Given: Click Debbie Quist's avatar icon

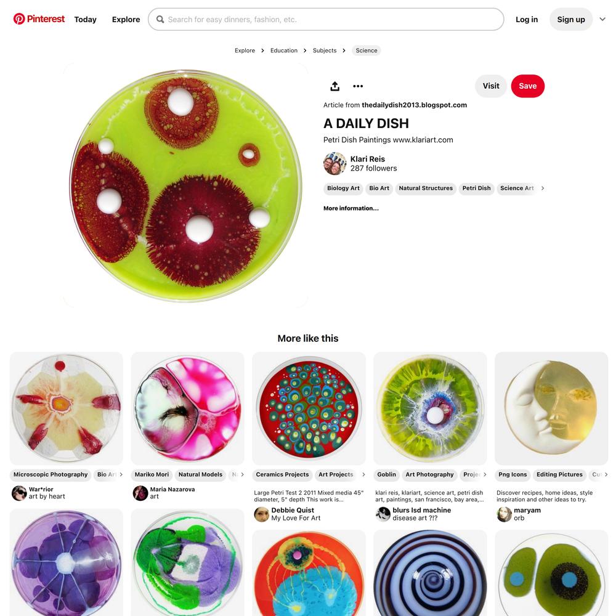Looking at the screenshot, I should (x=262, y=514).
